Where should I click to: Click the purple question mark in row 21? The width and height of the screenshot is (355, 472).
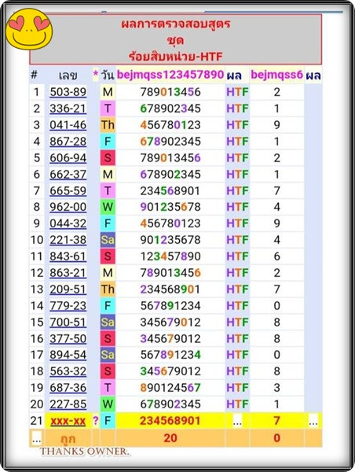pos(96,421)
